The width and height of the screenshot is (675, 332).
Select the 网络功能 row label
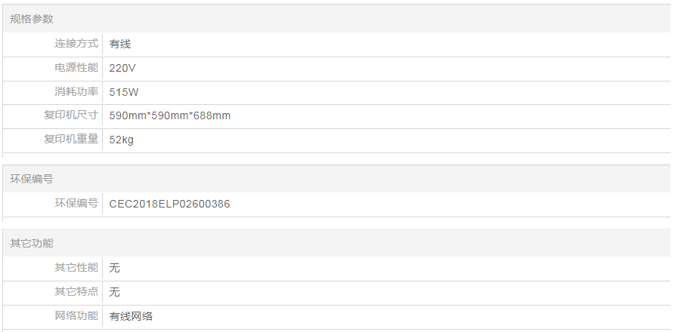coord(76,315)
